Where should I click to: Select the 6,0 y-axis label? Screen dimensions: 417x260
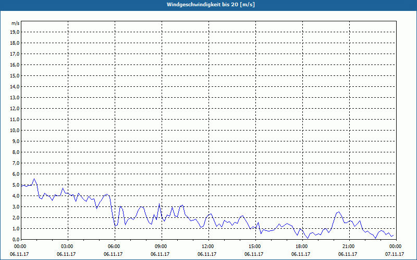click(x=16, y=174)
